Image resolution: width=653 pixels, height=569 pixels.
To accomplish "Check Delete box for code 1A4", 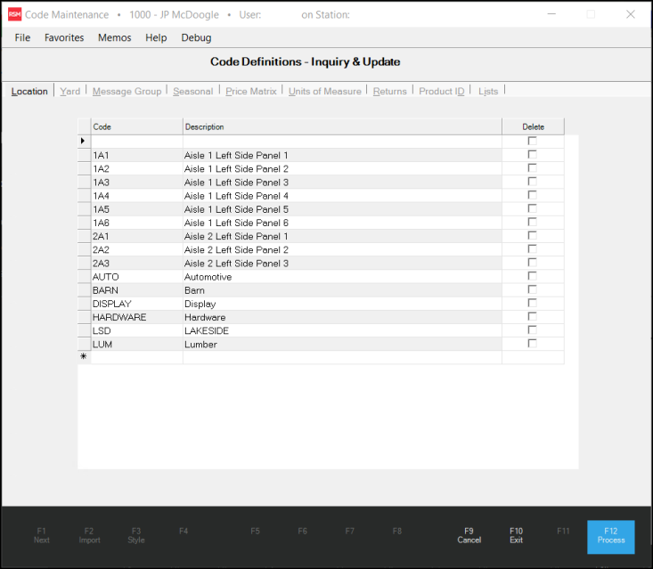I will click(x=532, y=195).
